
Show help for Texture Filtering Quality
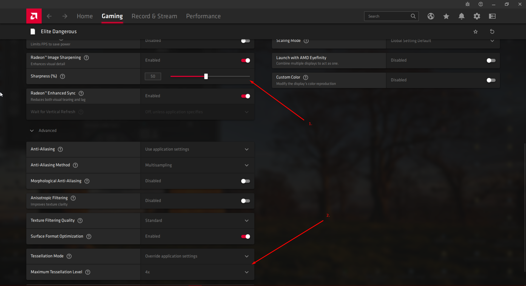(80, 220)
